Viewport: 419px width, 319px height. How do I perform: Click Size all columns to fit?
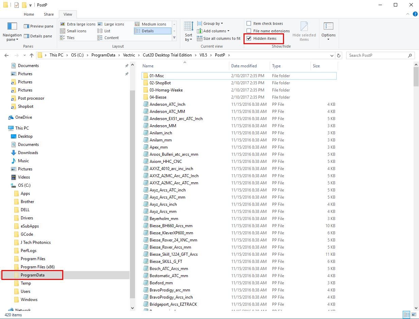click(219, 38)
